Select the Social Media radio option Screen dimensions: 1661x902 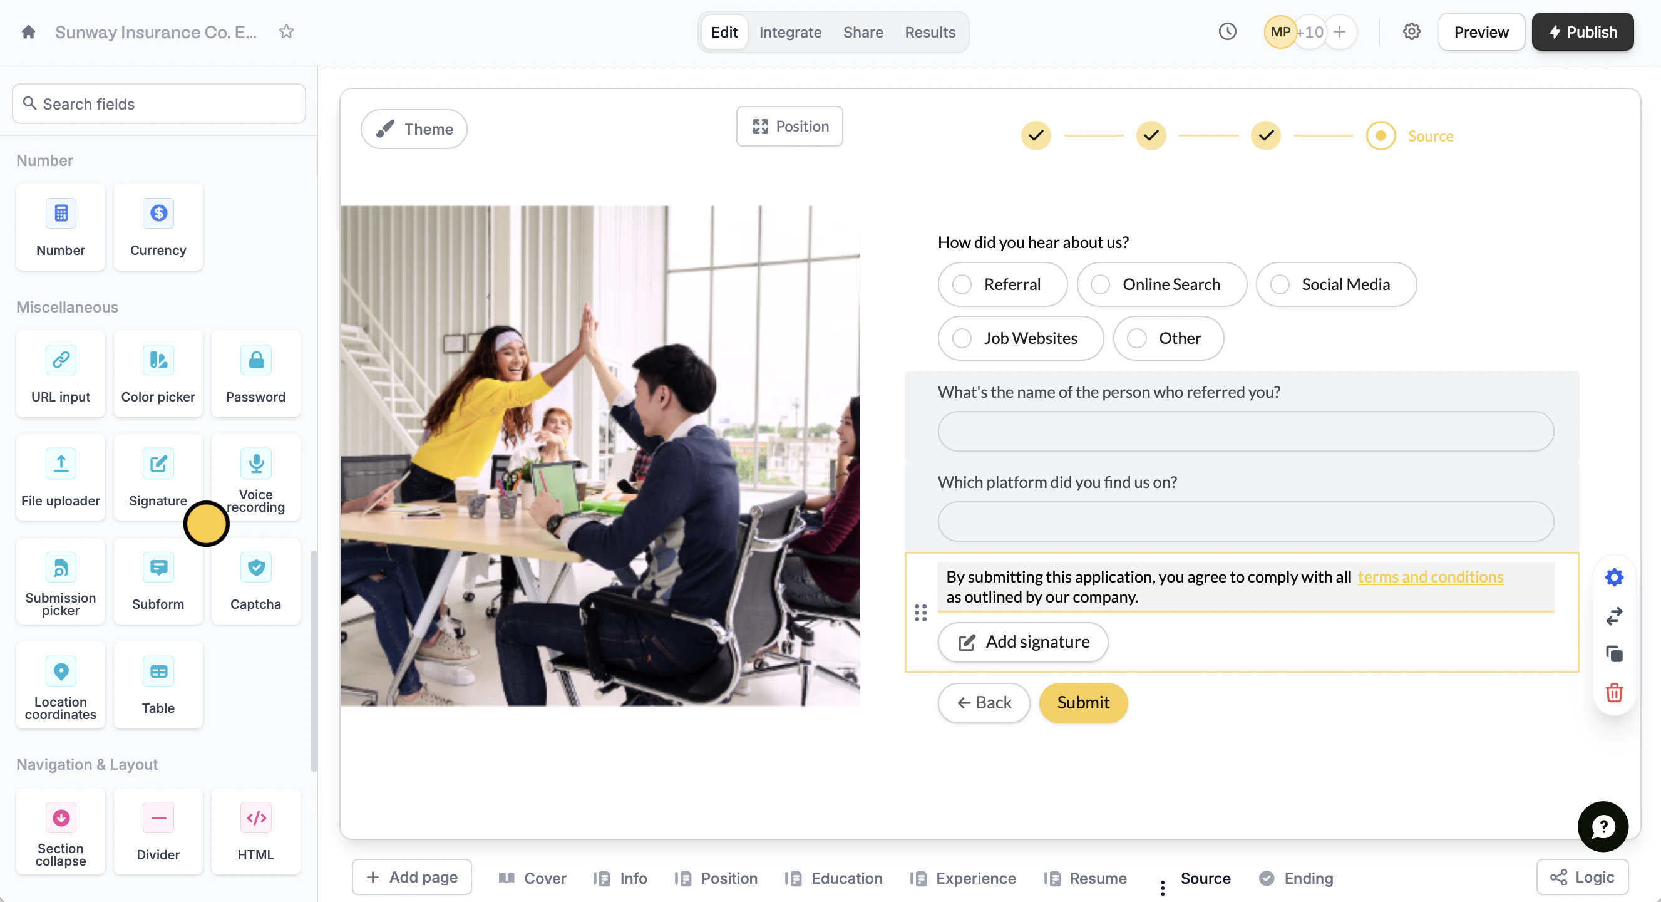click(1279, 284)
